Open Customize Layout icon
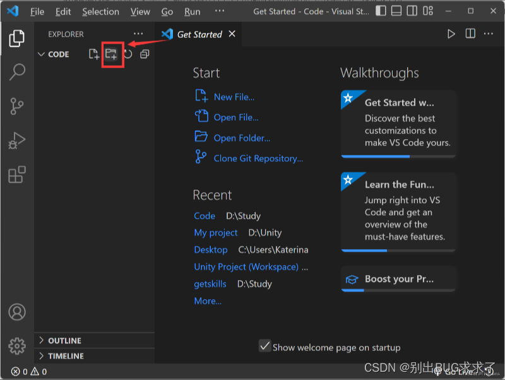Viewport: 505px width, 380px height. tap(428, 11)
